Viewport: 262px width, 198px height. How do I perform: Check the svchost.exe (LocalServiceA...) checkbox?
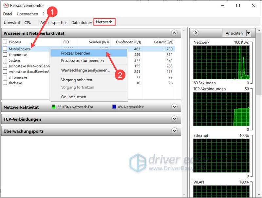(5, 71)
